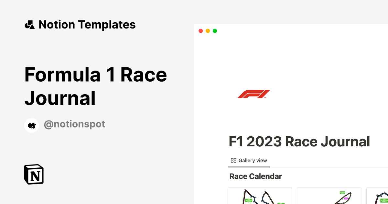Click the Notion Templates header text

[x=87, y=25]
